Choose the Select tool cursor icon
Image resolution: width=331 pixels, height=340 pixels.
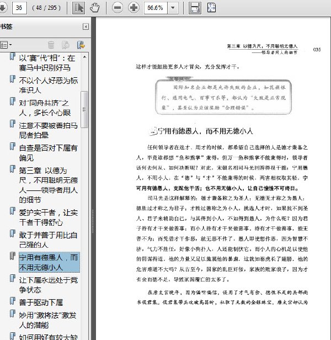coord(78,8)
